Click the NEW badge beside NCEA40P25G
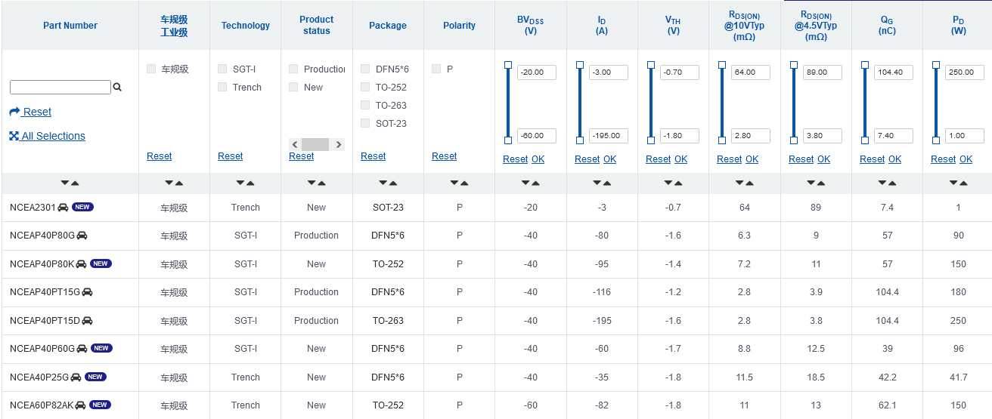This screenshot has height=419, width=992. (x=95, y=377)
